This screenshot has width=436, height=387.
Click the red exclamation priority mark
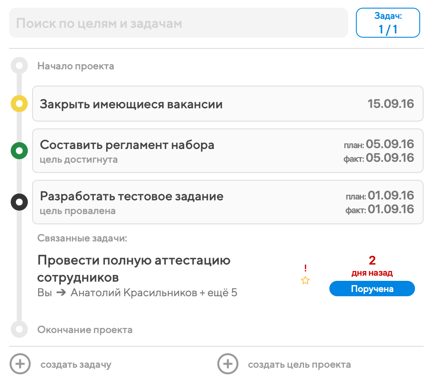[x=305, y=268]
